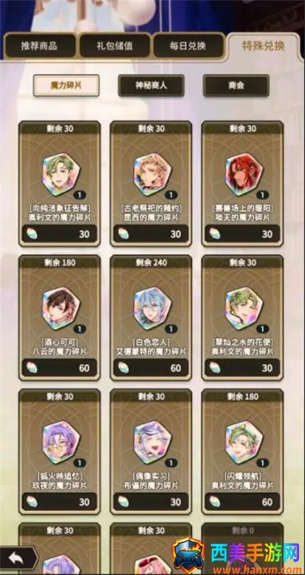Tap the back arrow button
305x575 pixels.
[16, 558]
